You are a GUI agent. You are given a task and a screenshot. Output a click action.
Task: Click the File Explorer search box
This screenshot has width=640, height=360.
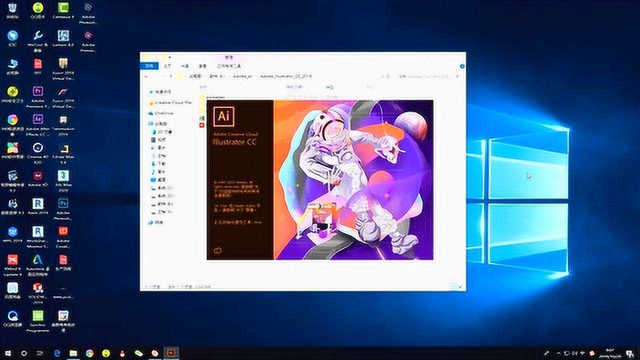click(427, 76)
